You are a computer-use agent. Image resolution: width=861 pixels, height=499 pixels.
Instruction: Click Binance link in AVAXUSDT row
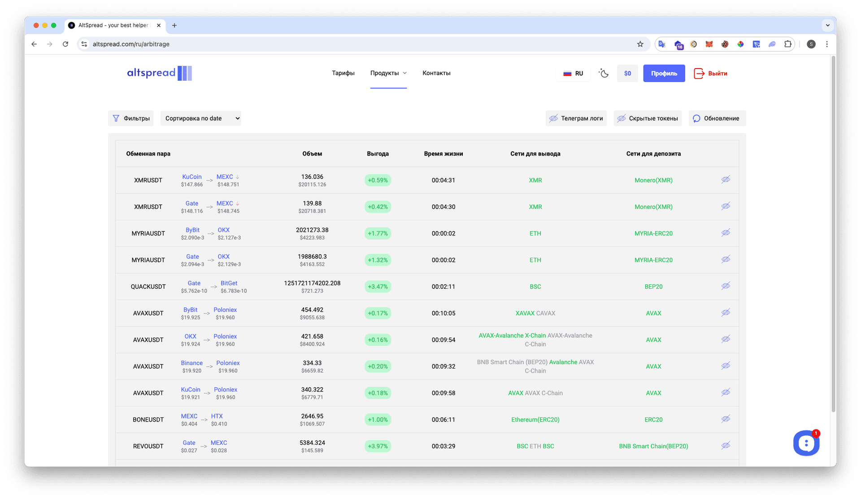click(191, 363)
